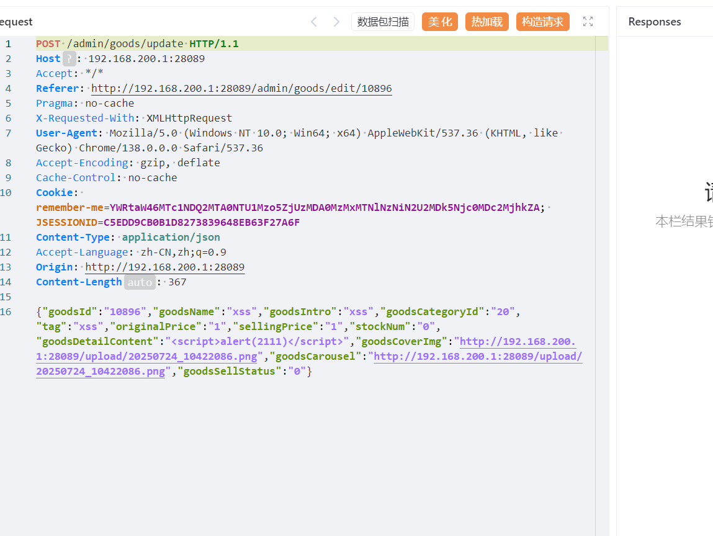
Task: Open the Referer URL link
Action: click(x=241, y=89)
